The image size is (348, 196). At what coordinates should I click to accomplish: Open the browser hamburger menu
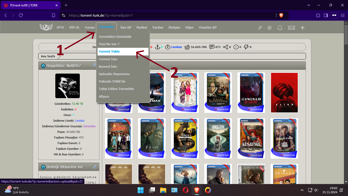[x=342, y=15]
